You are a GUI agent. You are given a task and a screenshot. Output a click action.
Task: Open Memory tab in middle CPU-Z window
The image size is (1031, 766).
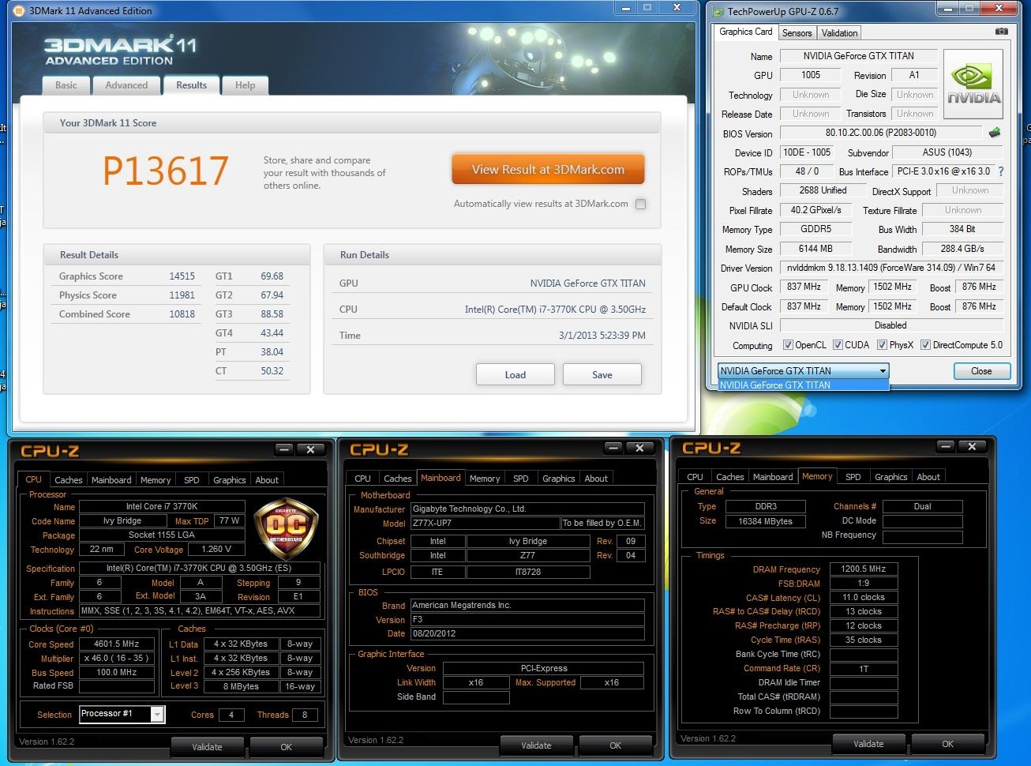point(485,479)
